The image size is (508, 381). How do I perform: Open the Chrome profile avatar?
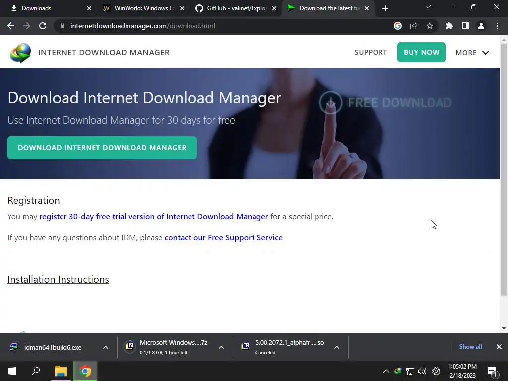click(481, 26)
